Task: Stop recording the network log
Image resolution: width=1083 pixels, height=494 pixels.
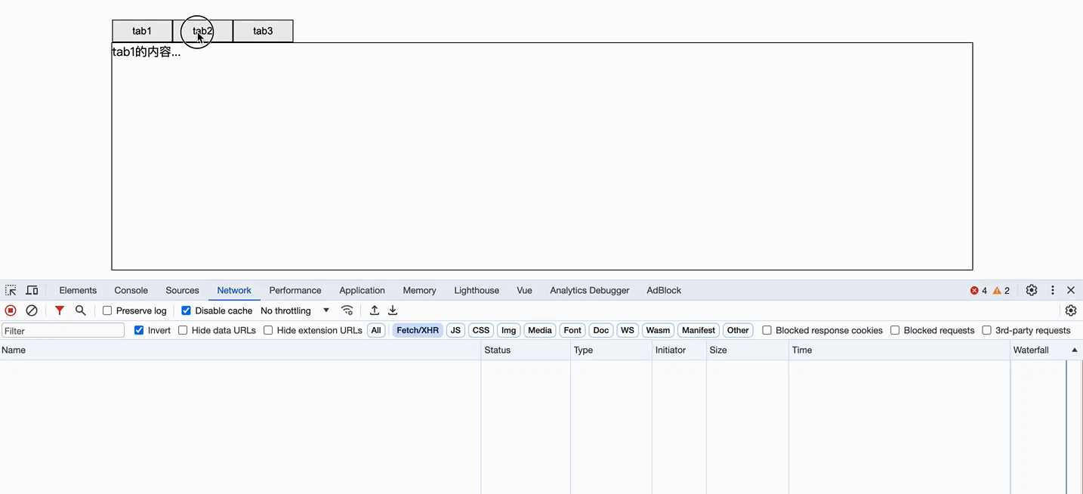Action: pyautogui.click(x=11, y=310)
